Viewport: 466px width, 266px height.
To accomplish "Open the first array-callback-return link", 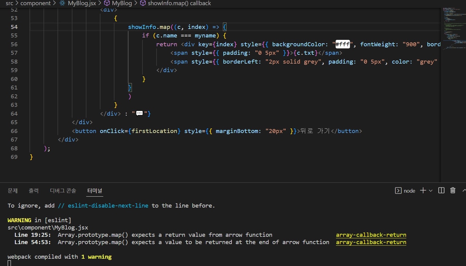I will [x=371, y=235].
